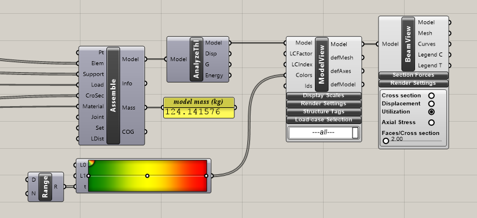Viewport: 477px width, 218px height.
Task: Expand ModelView Render Settings submenu
Action: click(324, 104)
